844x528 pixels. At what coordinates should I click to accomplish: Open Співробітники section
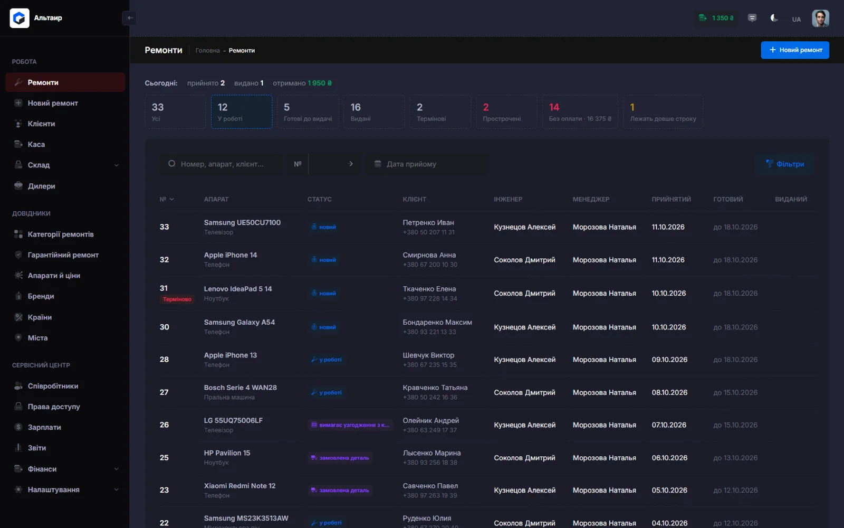[x=65, y=386]
